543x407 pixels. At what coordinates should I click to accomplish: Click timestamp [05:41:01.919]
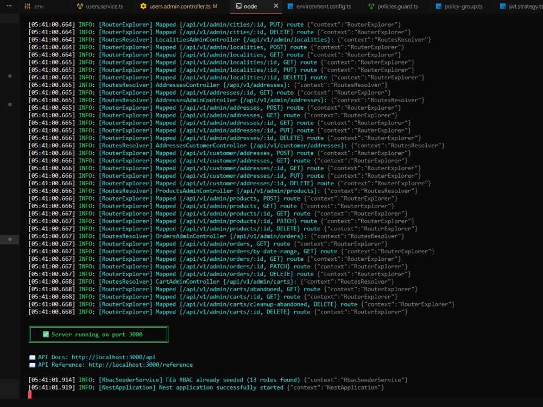click(x=52, y=387)
